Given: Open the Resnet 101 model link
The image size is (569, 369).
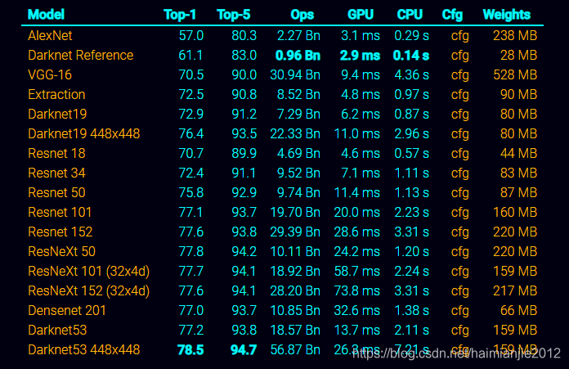Looking at the screenshot, I should point(60,212).
